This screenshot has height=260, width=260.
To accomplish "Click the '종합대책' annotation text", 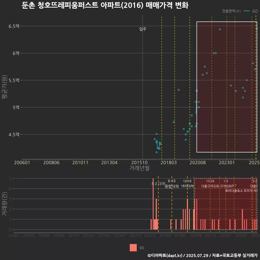I will [x=172, y=186].
